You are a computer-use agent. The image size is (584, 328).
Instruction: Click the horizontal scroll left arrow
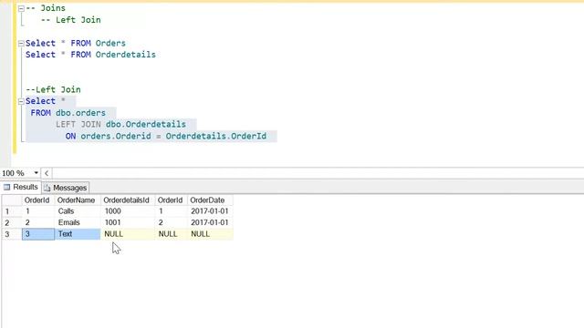(x=47, y=173)
